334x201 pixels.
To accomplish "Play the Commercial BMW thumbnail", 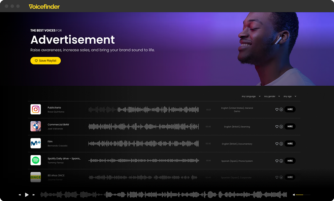I will (36, 126).
